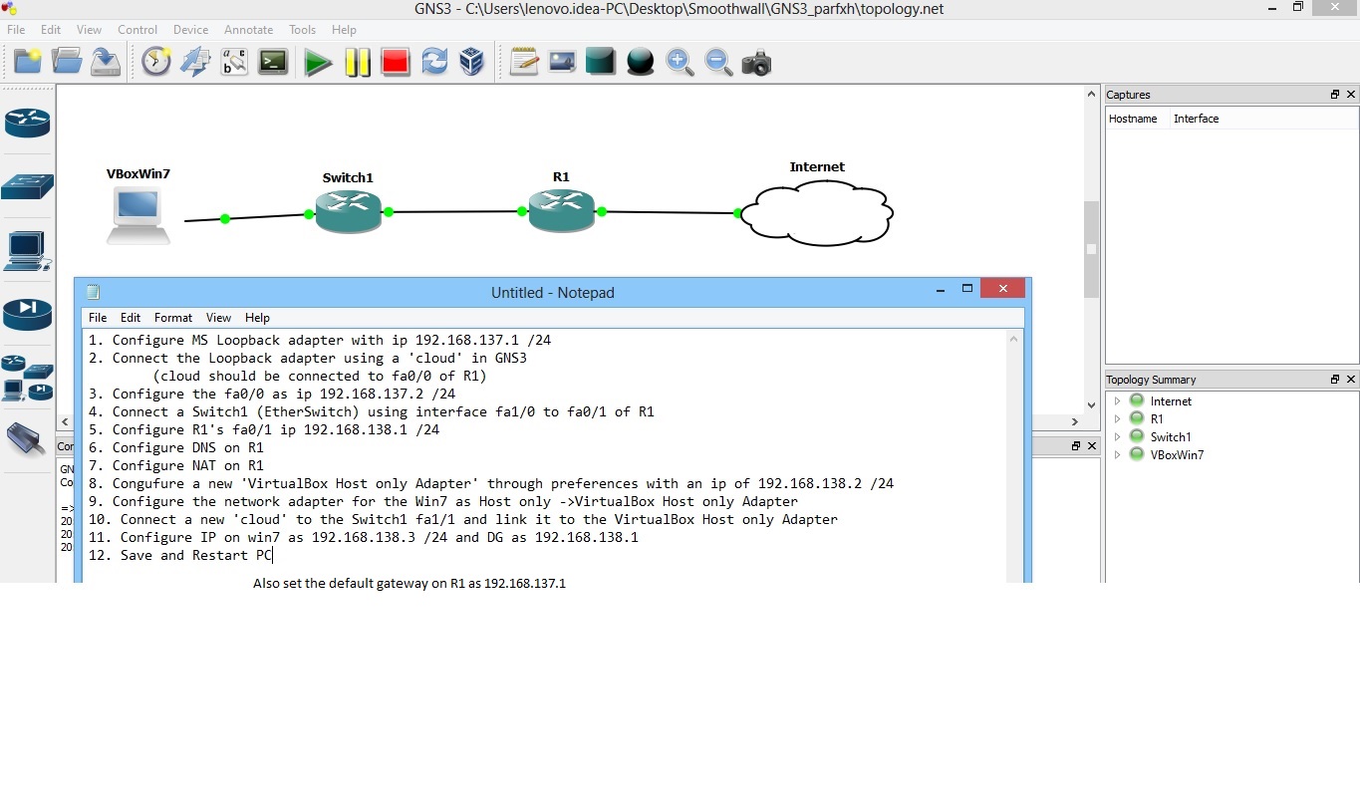
Task: Browse security devices in the left panel
Action: pyautogui.click(x=27, y=314)
